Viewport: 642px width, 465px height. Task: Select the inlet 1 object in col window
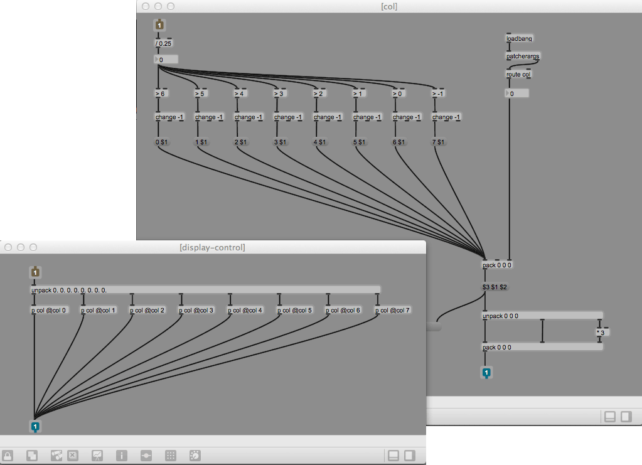tap(159, 25)
